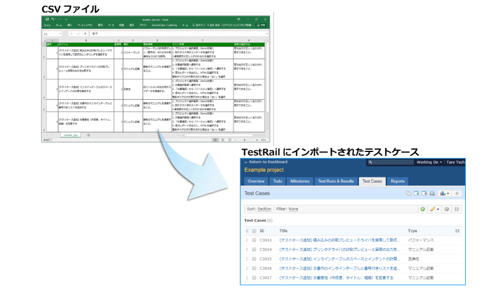Click the Excel zoom slider
504x290 pixels.
[246, 140]
